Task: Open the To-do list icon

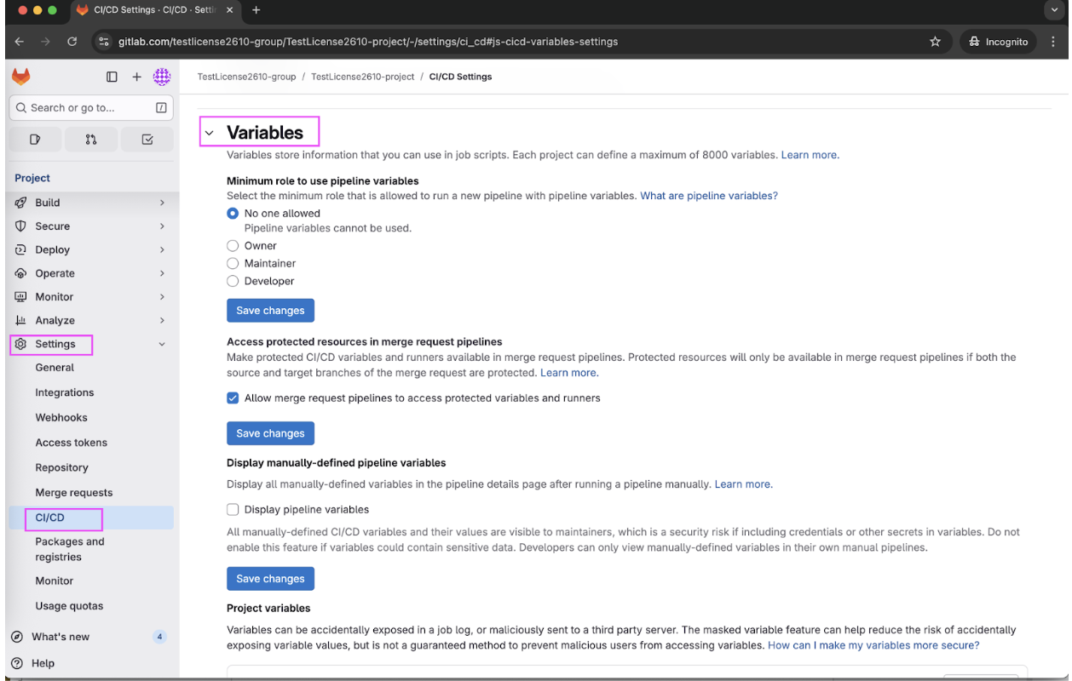Action: point(147,138)
